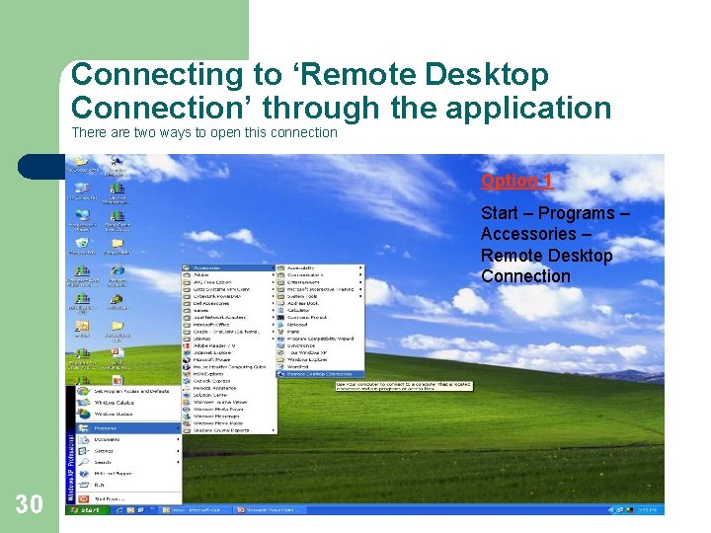This screenshot has width=711, height=533.
Task: Expand Seagate Crystal Reports folder
Action: pos(229,430)
